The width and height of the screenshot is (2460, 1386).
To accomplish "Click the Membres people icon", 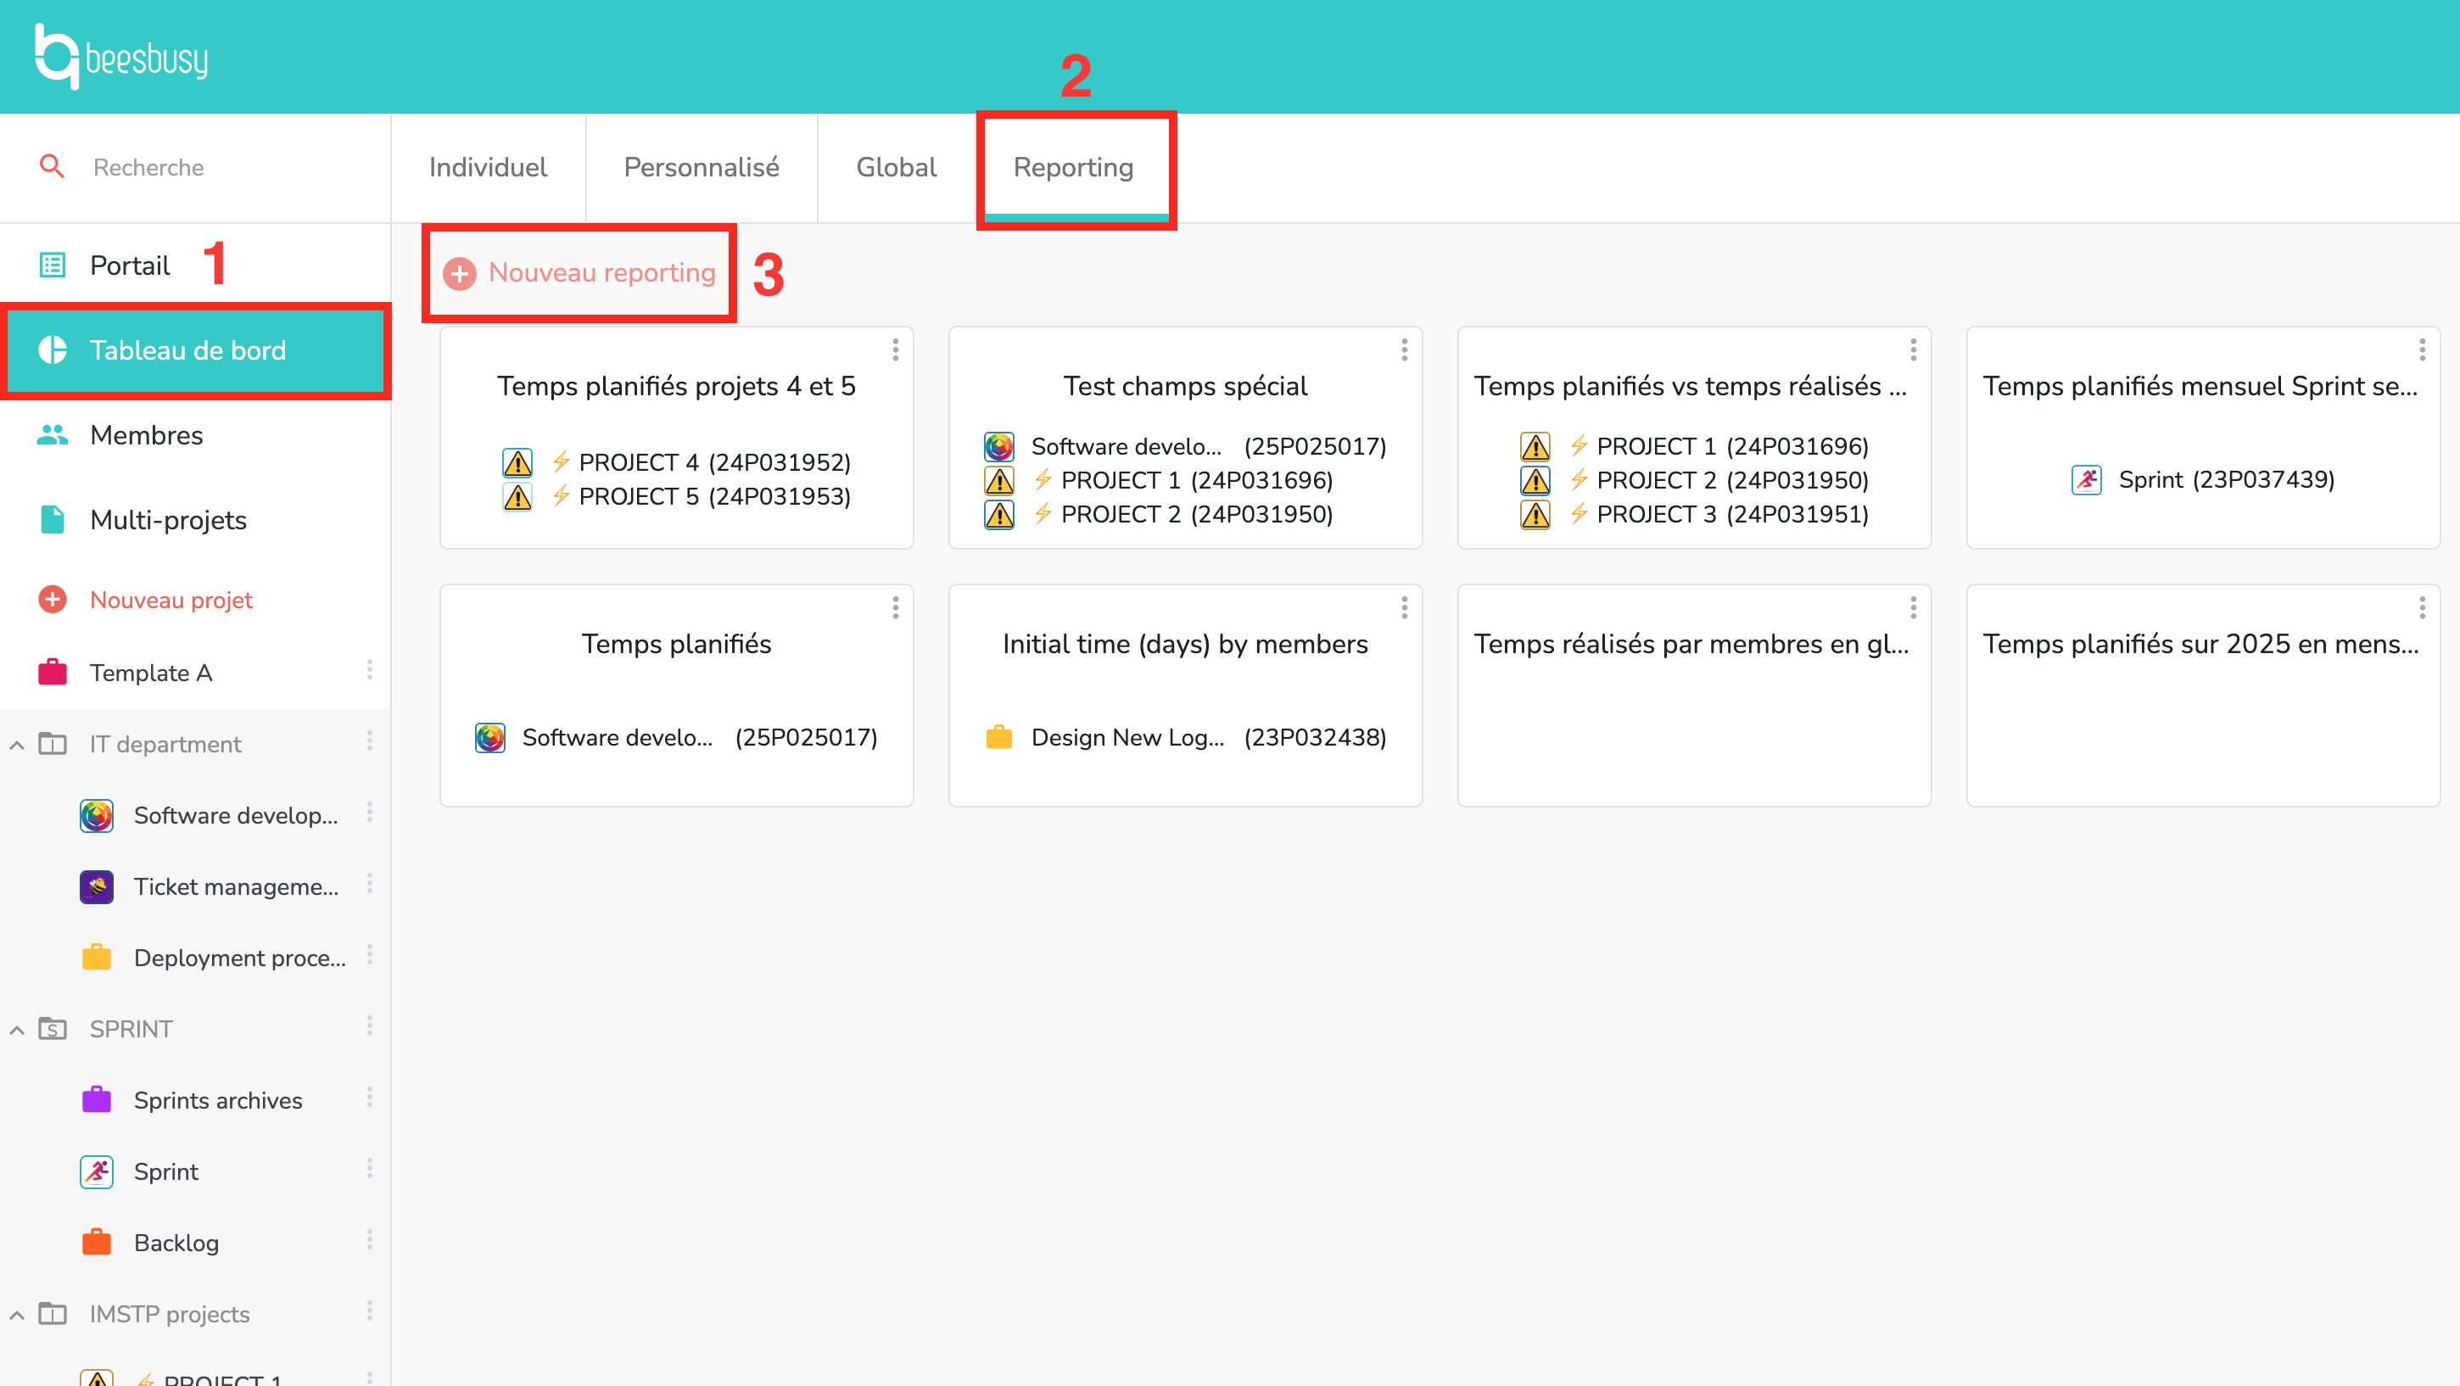I will point(53,434).
